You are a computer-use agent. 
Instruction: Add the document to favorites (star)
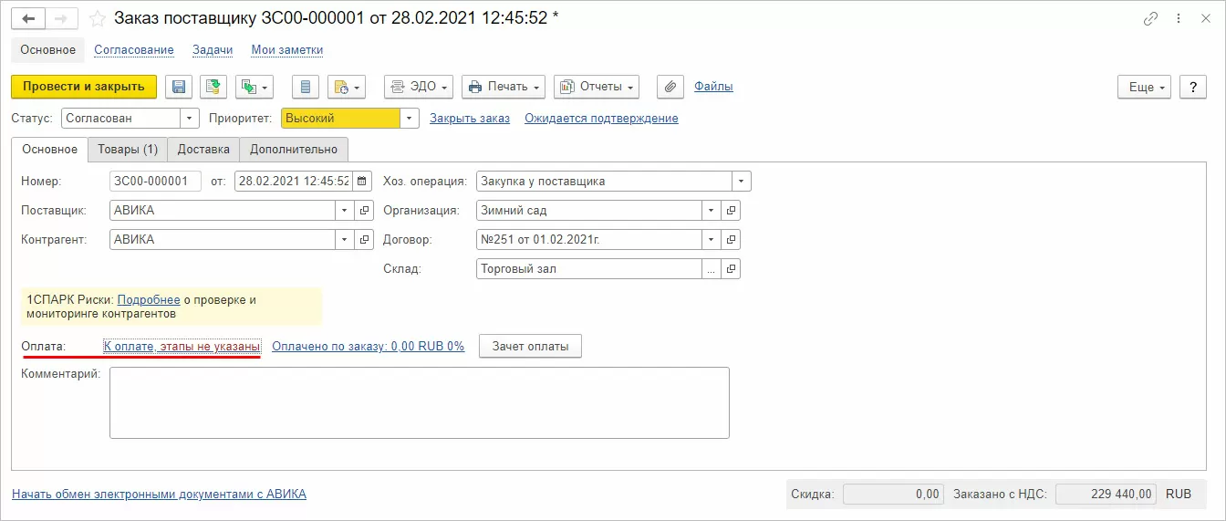[x=98, y=18]
